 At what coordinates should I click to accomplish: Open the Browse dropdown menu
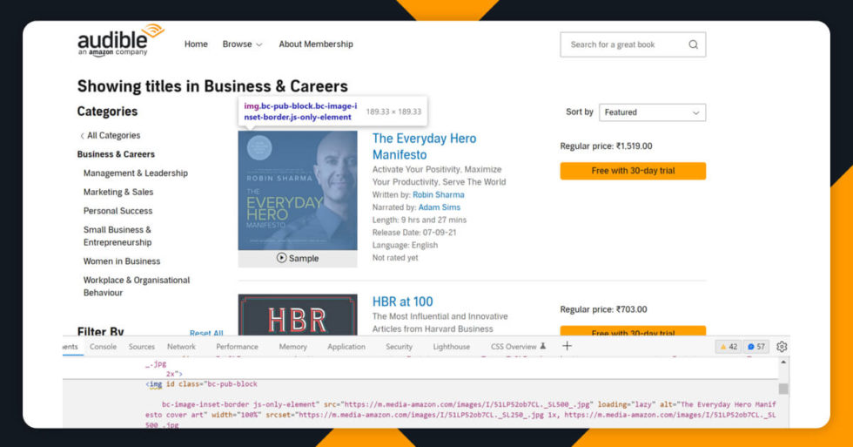(242, 44)
